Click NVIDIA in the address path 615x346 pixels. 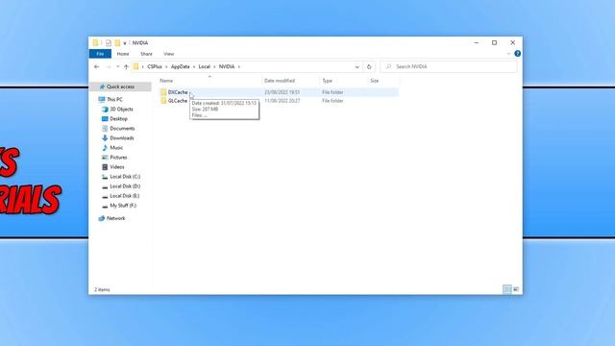227,66
